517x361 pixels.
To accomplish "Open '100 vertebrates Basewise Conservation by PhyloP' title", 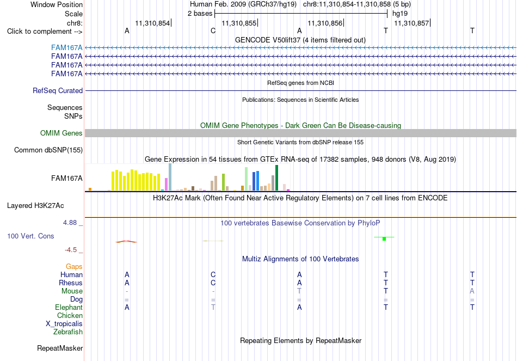I will (300, 223).
